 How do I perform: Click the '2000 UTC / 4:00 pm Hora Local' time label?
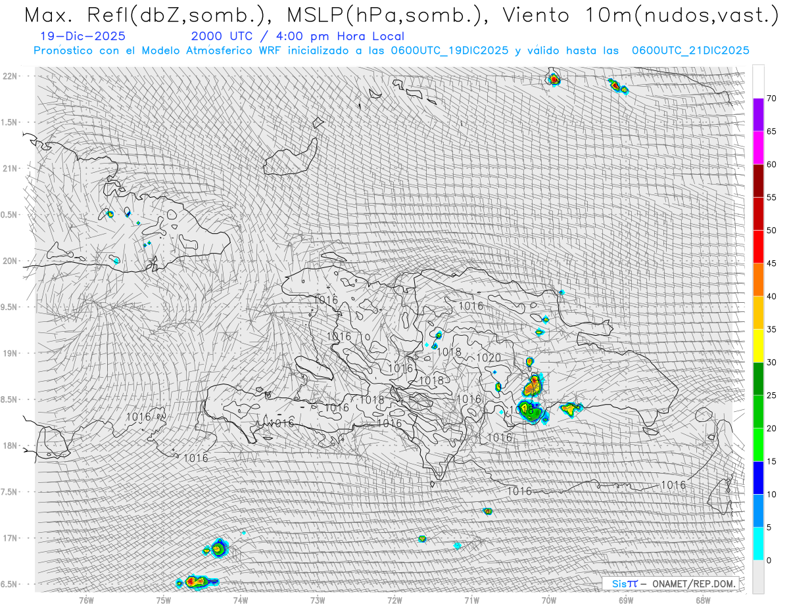click(298, 37)
